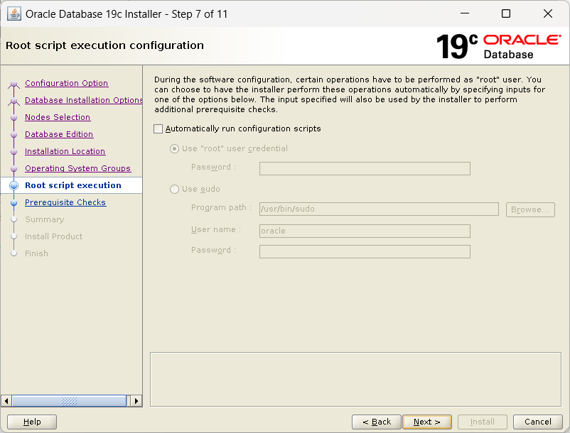Open Help
The image size is (570, 433).
[x=32, y=422]
